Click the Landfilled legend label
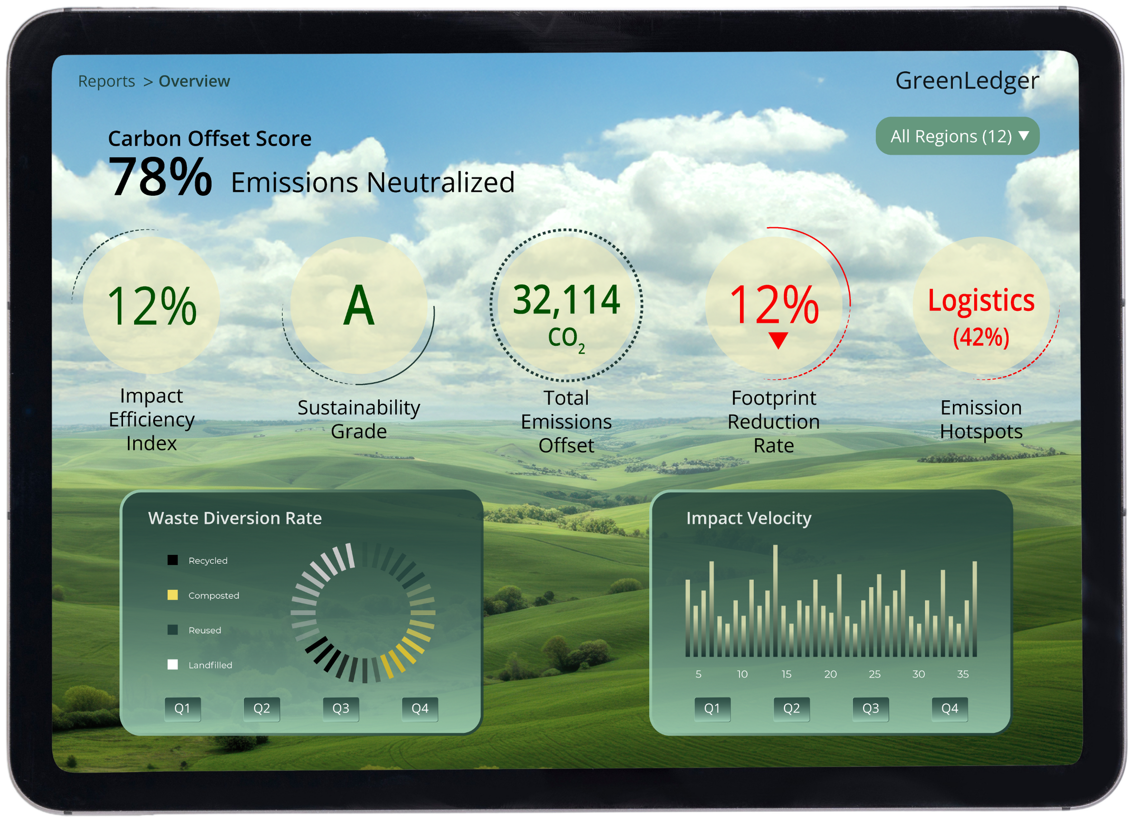The height and width of the screenshot is (821, 1133). point(211,665)
